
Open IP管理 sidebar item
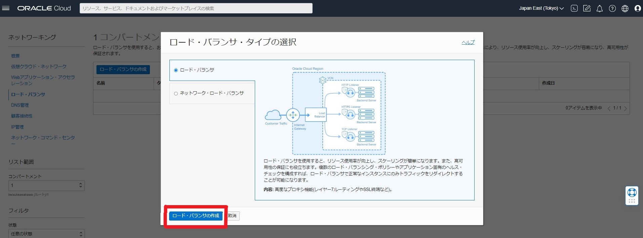(x=17, y=127)
